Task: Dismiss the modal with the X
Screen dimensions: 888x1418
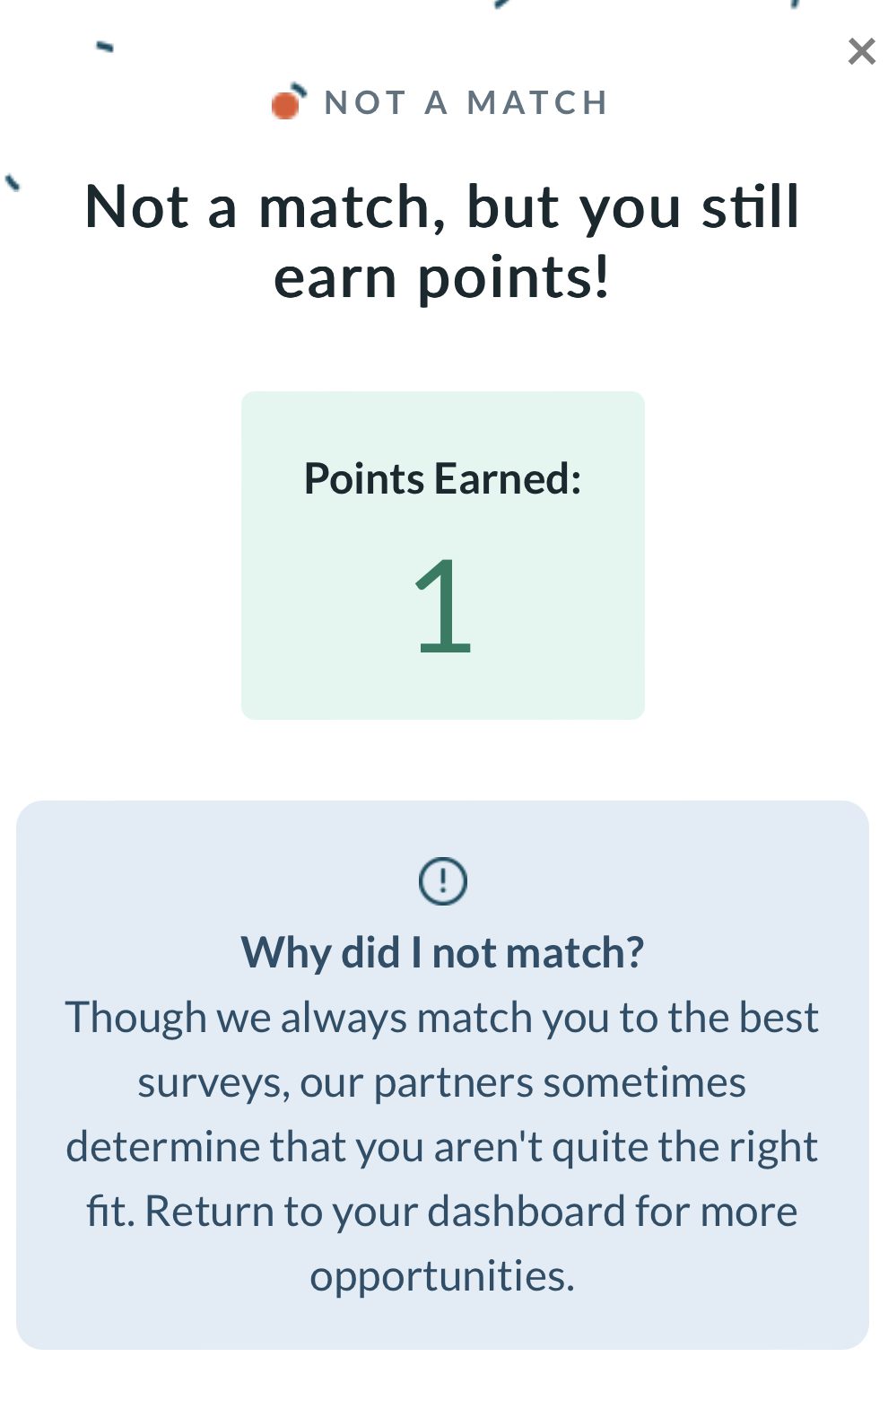Action: click(x=861, y=51)
